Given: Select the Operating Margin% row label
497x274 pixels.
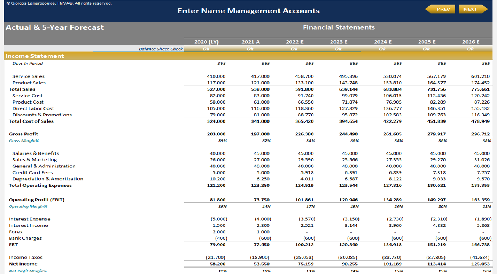Looking at the screenshot, I should pyautogui.click(x=28, y=207).
